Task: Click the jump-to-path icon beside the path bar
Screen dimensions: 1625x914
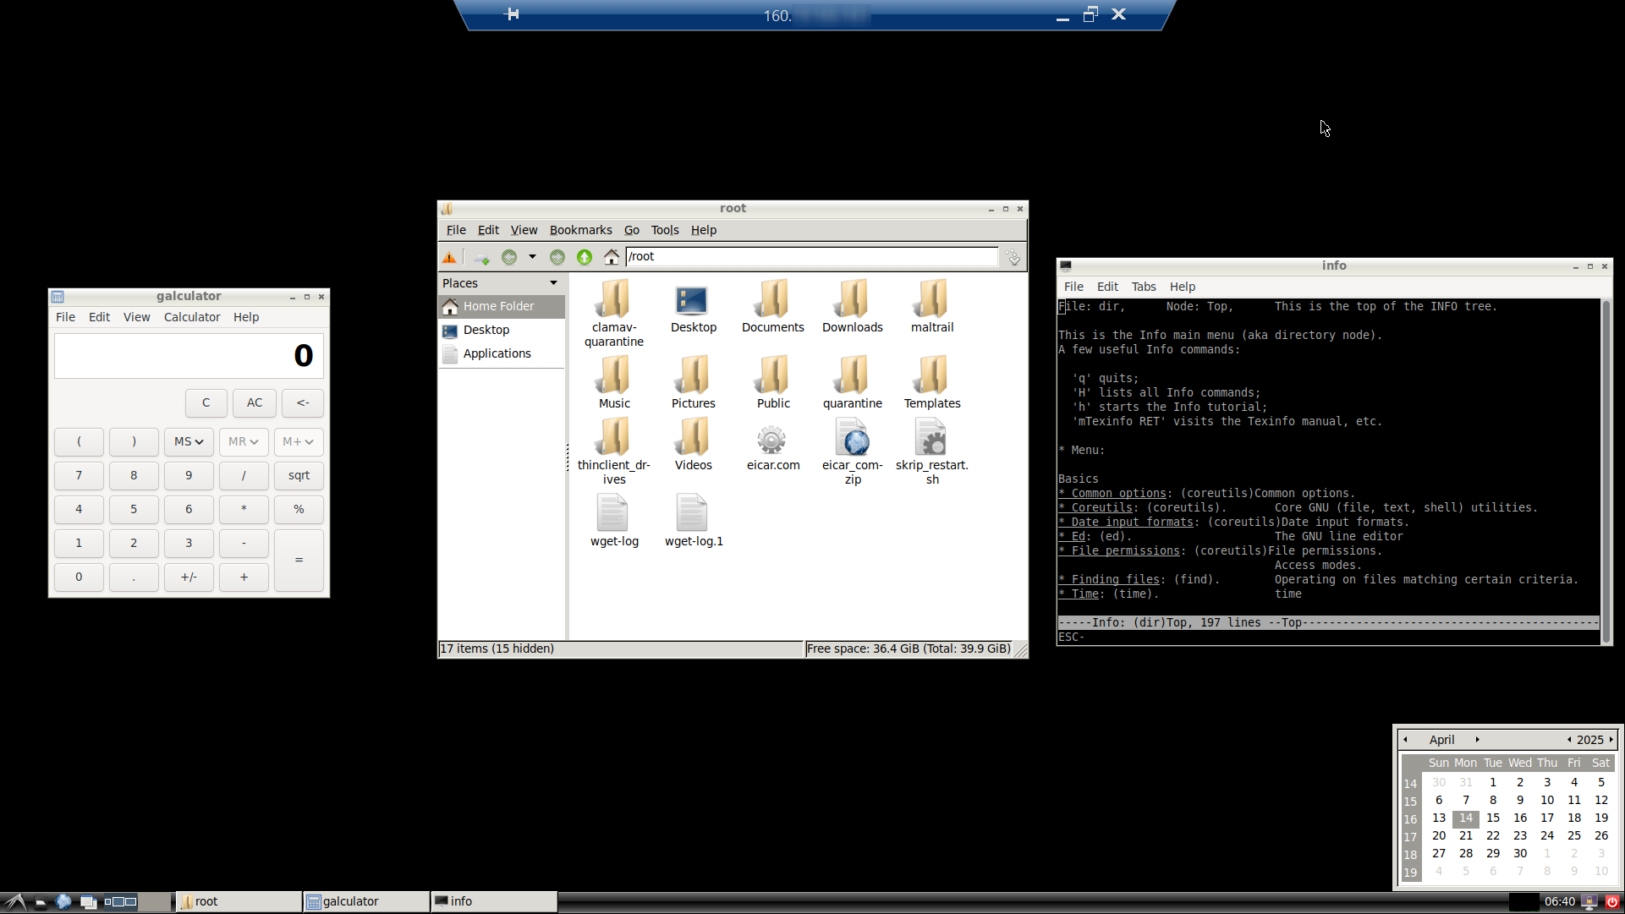Action: [1013, 257]
